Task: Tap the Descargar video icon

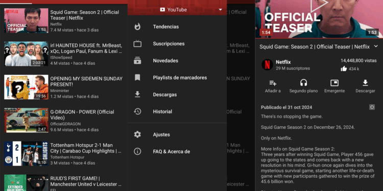Action: (365, 83)
